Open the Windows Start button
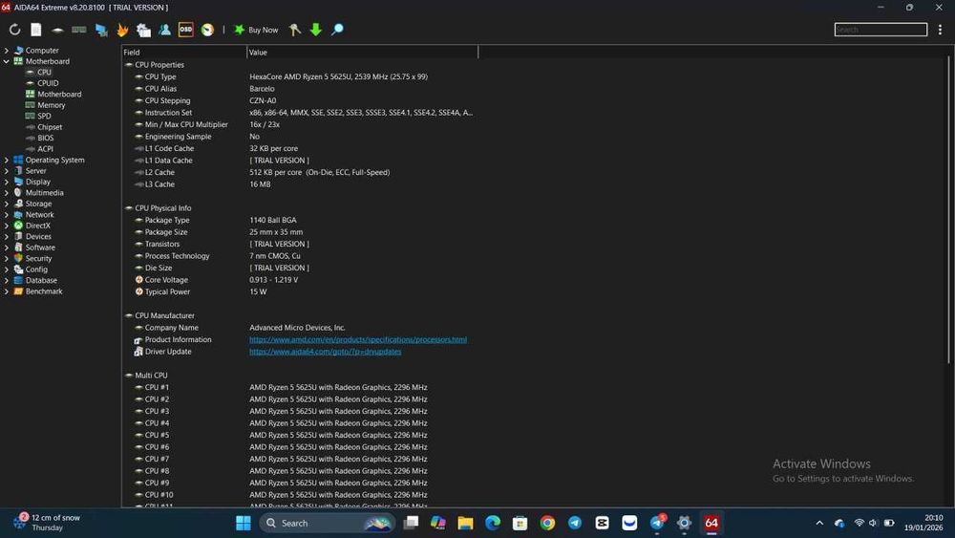955x538 pixels. [x=243, y=523]
